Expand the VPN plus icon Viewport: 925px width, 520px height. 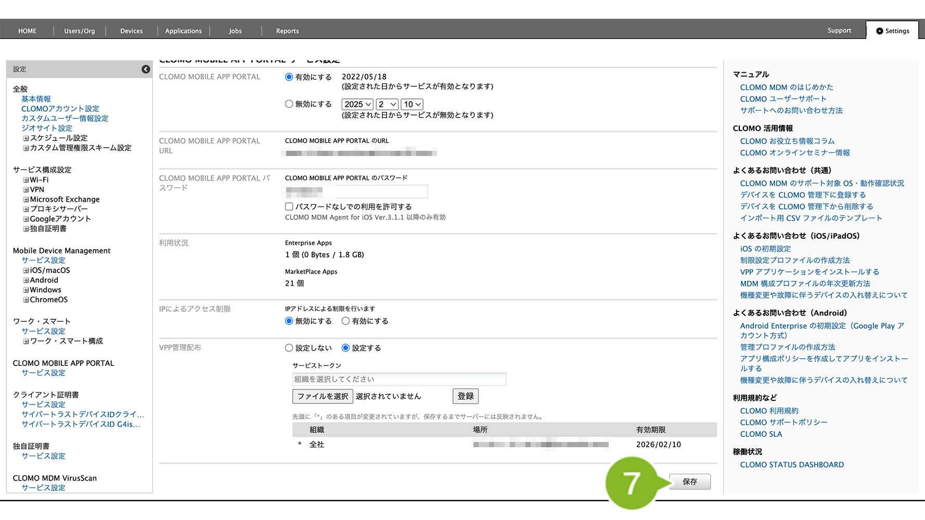25,190
